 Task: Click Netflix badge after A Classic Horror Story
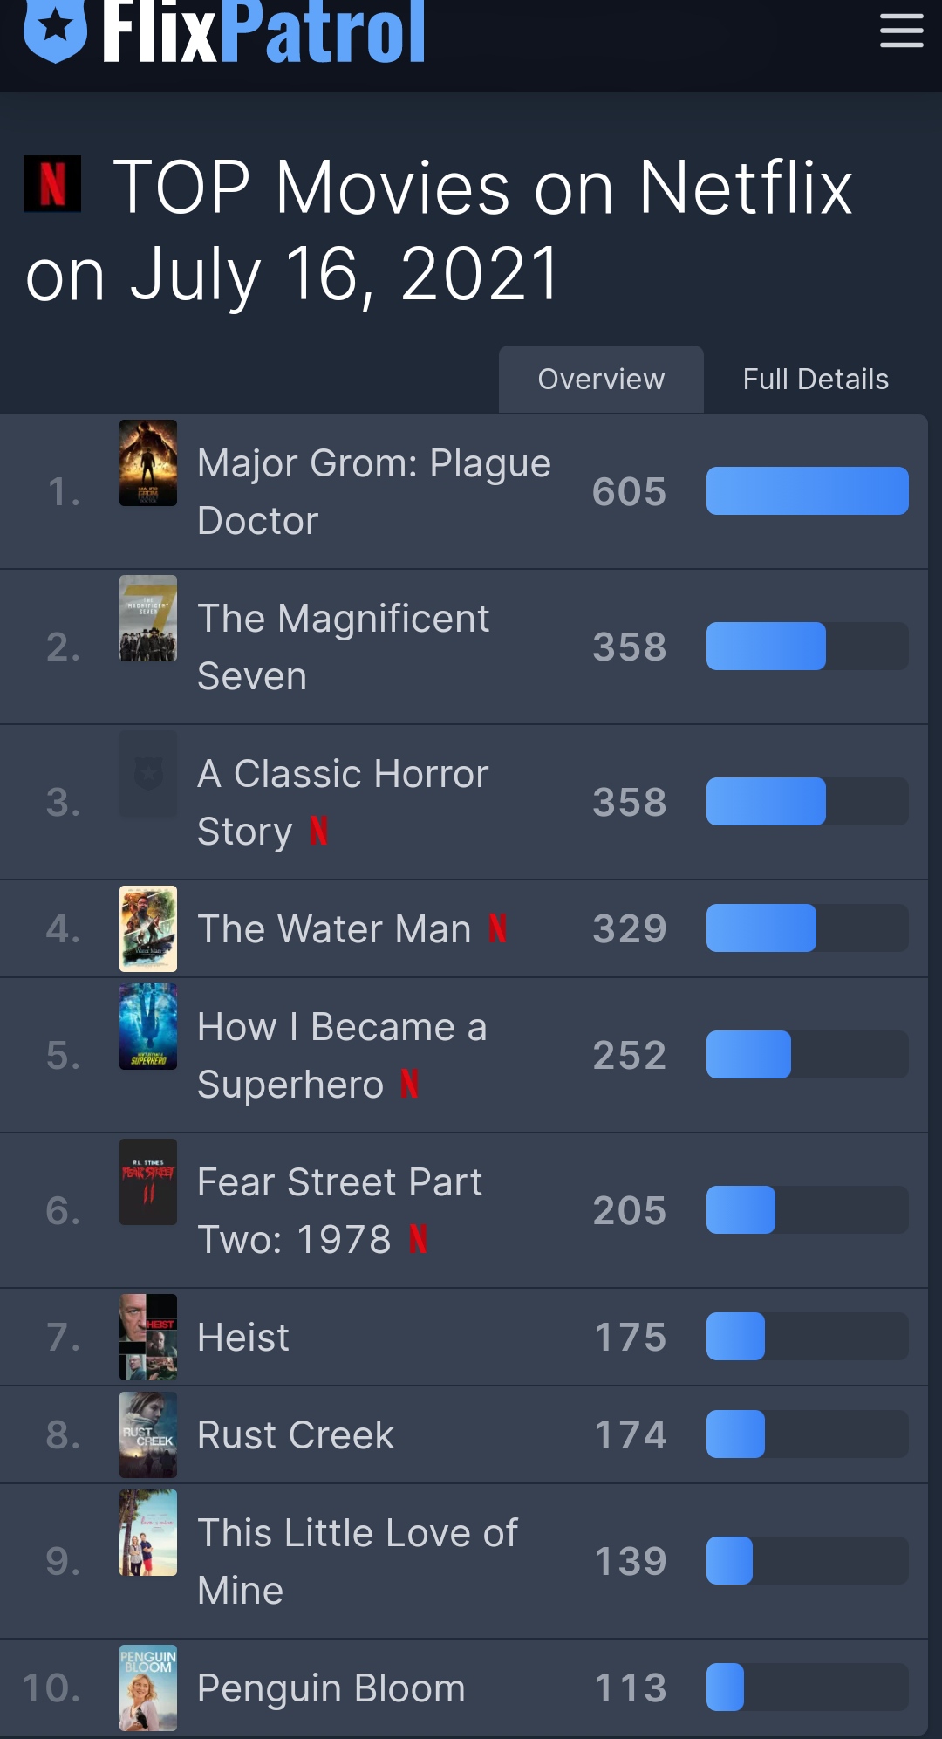(319, 831)
